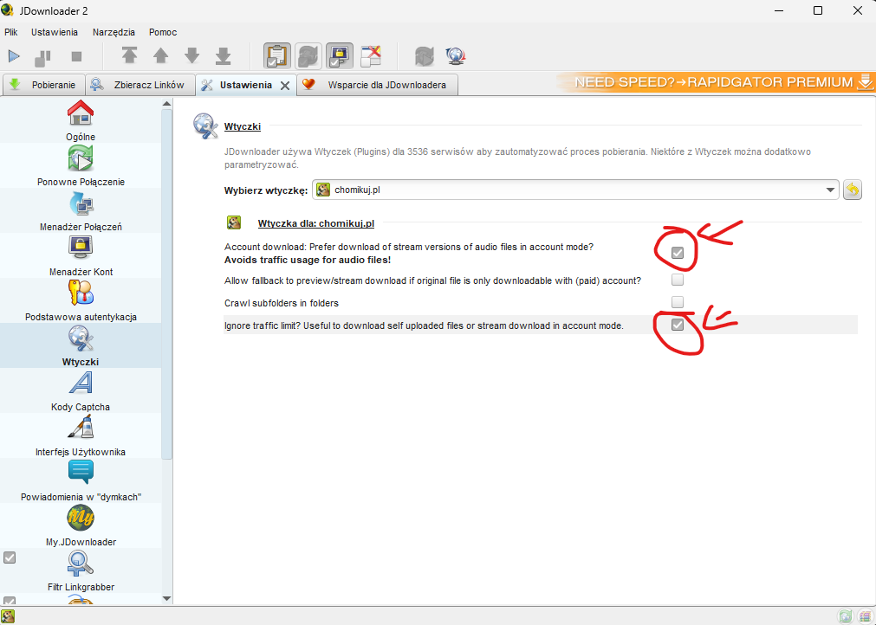The image size is (876, 625).
Task: Click the window with red X toolbar icon
Action: click(371, 55)
